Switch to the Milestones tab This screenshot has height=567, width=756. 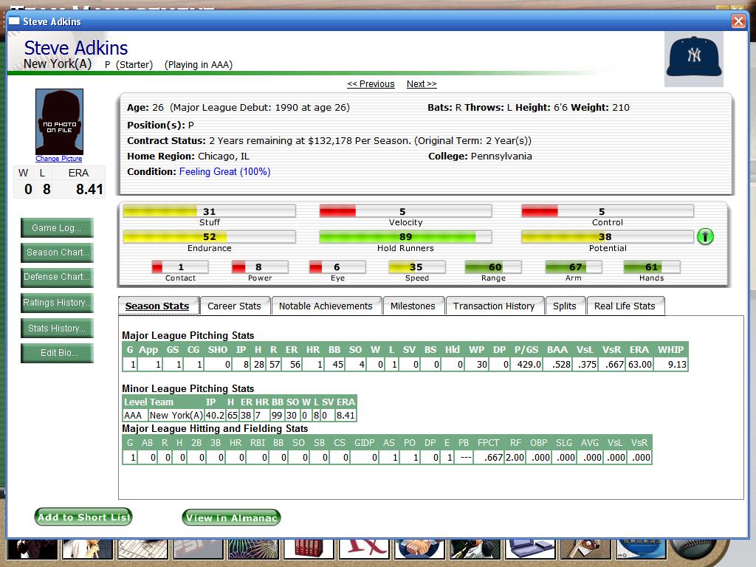coord(413,306)
